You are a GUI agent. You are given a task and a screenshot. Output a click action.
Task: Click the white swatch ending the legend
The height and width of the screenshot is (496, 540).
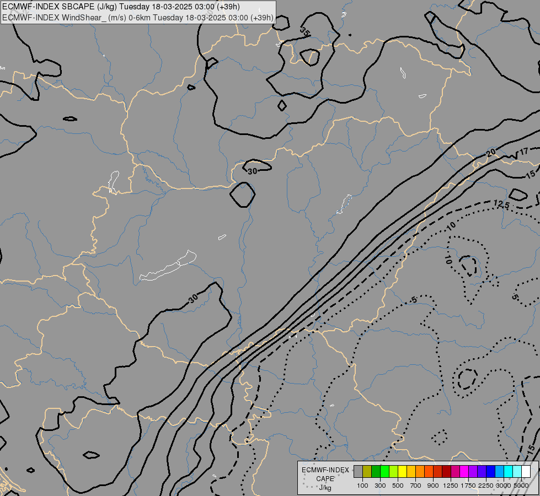click(x=526, y=471)
